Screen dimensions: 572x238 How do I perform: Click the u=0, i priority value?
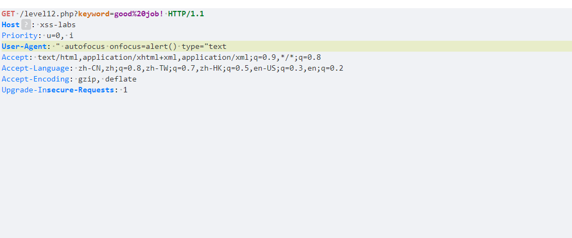click(60, 36)
